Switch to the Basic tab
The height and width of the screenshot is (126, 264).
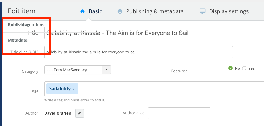tap(91, 11)
